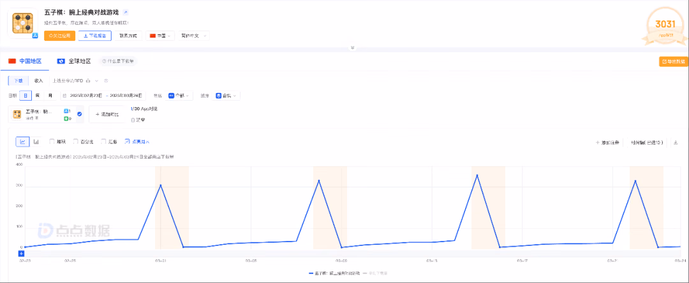Click the end date 2025-03-24 field
This screenshot has width=689, height=283.
(126, 95)
